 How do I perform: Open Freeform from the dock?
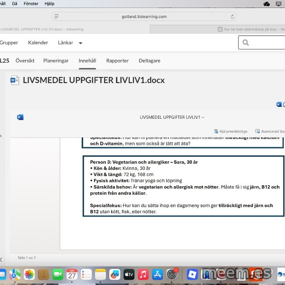(114, 274)
